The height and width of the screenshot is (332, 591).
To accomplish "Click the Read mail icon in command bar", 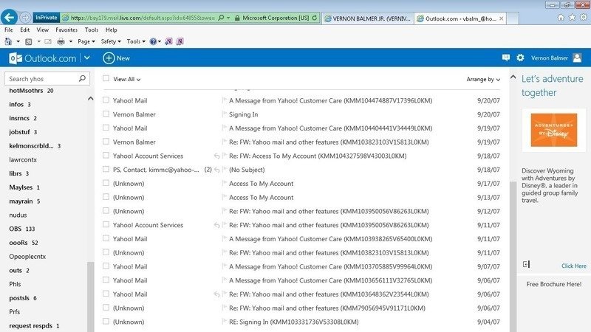I will (x=48, y=41).
